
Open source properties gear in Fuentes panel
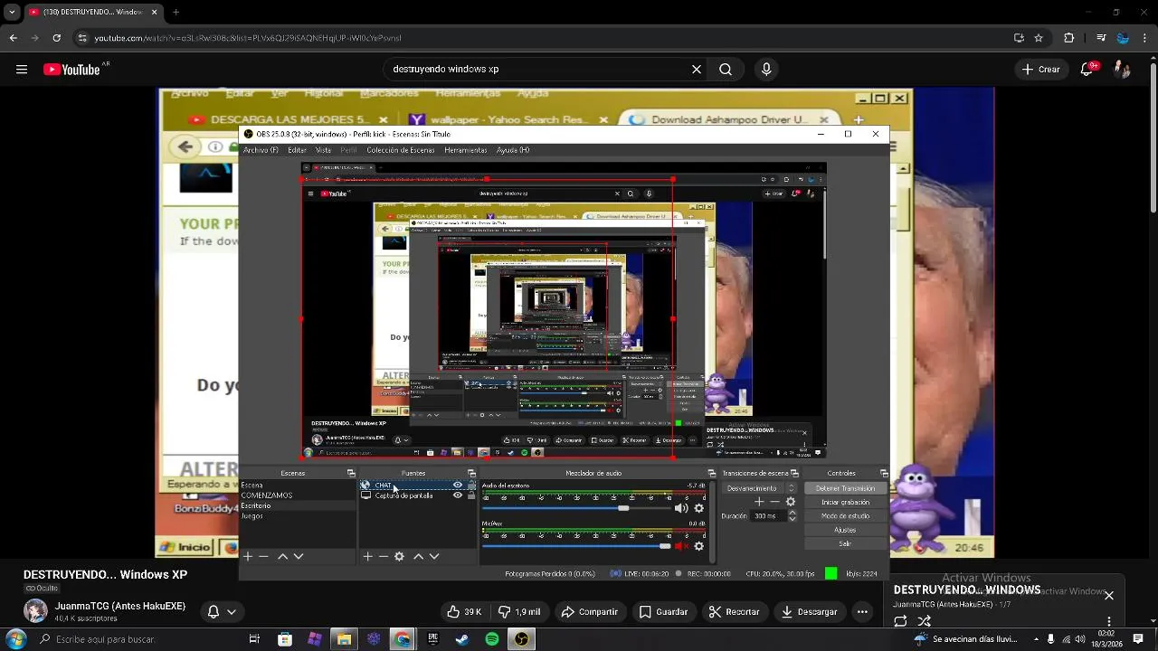click(399, 557)
